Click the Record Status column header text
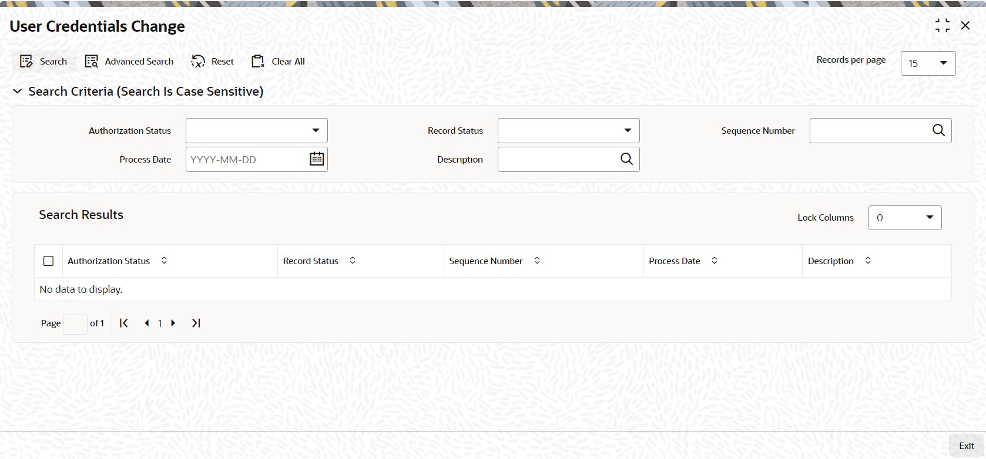This screenshot has height=459, width=986. [x=311, y=261]
